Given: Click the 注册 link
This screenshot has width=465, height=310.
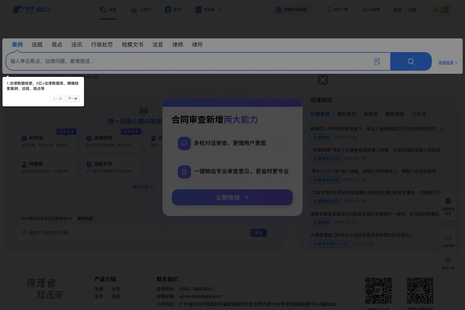Looking at the screenshot, I should 412,10.
